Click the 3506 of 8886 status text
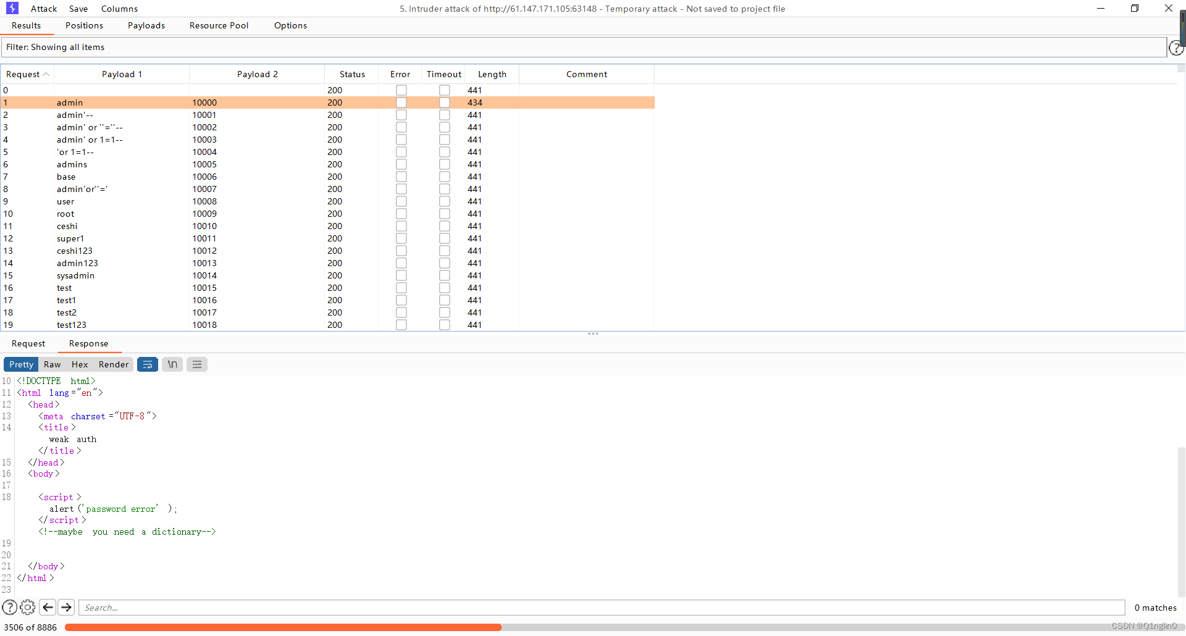The height and width of the screenshot is (636, 1186). 30,627
